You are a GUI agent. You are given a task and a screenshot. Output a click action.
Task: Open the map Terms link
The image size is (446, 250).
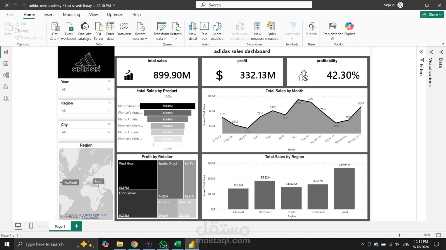104,215
